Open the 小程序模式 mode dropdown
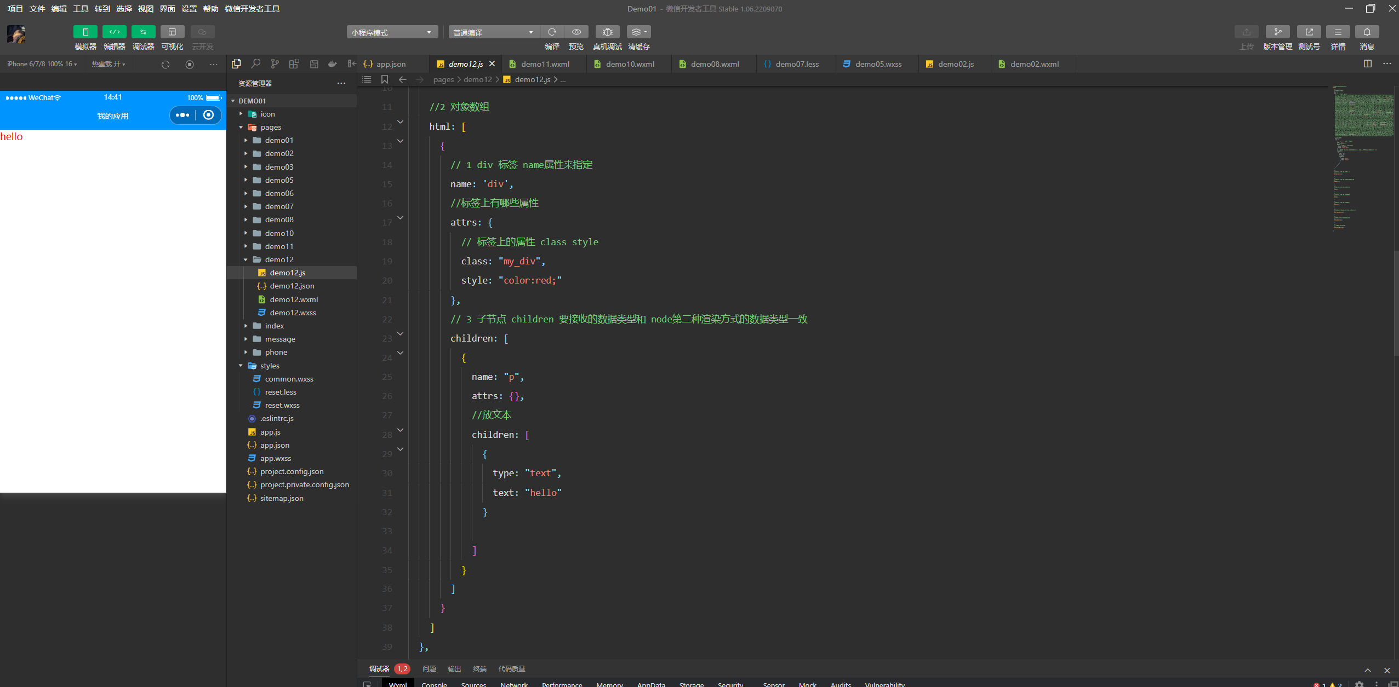Image resolution: width=1399 pixels, height=687 pixels. (x=392, y=32)
